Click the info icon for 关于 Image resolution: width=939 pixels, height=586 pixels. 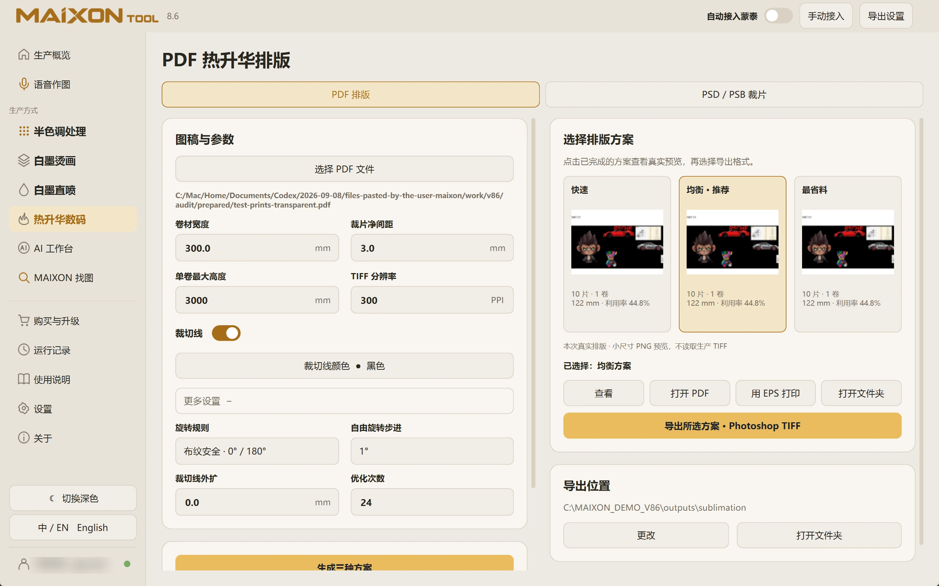point(24,438)
